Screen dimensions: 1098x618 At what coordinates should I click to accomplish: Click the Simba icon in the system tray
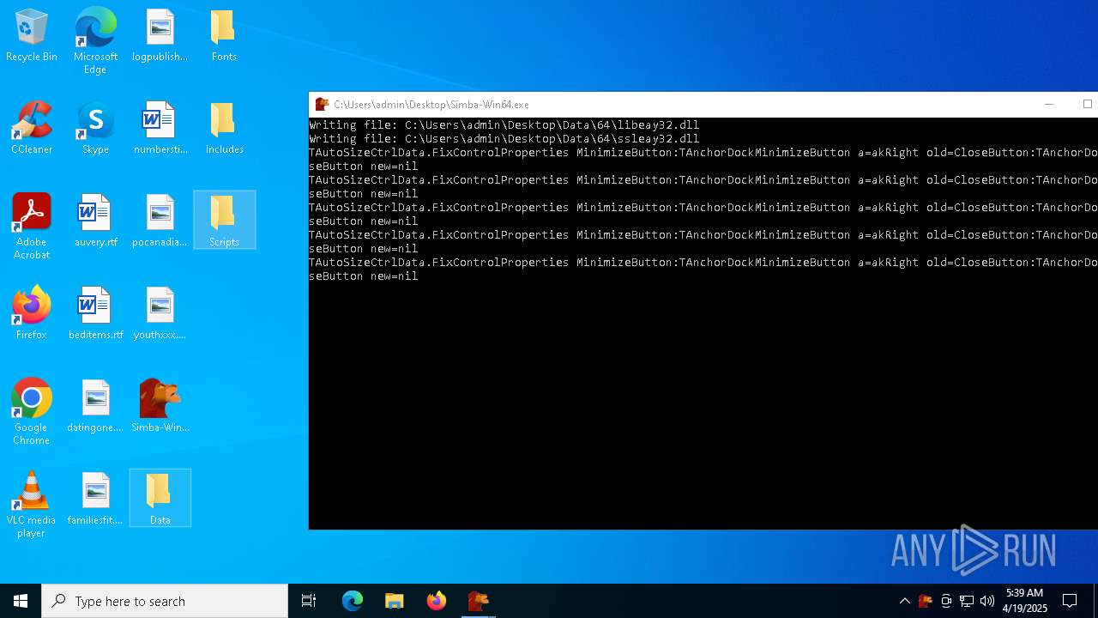click(x=925, y=601)
